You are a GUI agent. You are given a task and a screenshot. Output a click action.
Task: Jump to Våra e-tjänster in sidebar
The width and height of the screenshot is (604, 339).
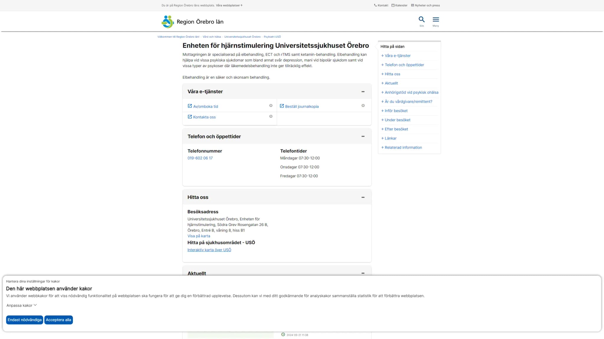click(398, 56)
